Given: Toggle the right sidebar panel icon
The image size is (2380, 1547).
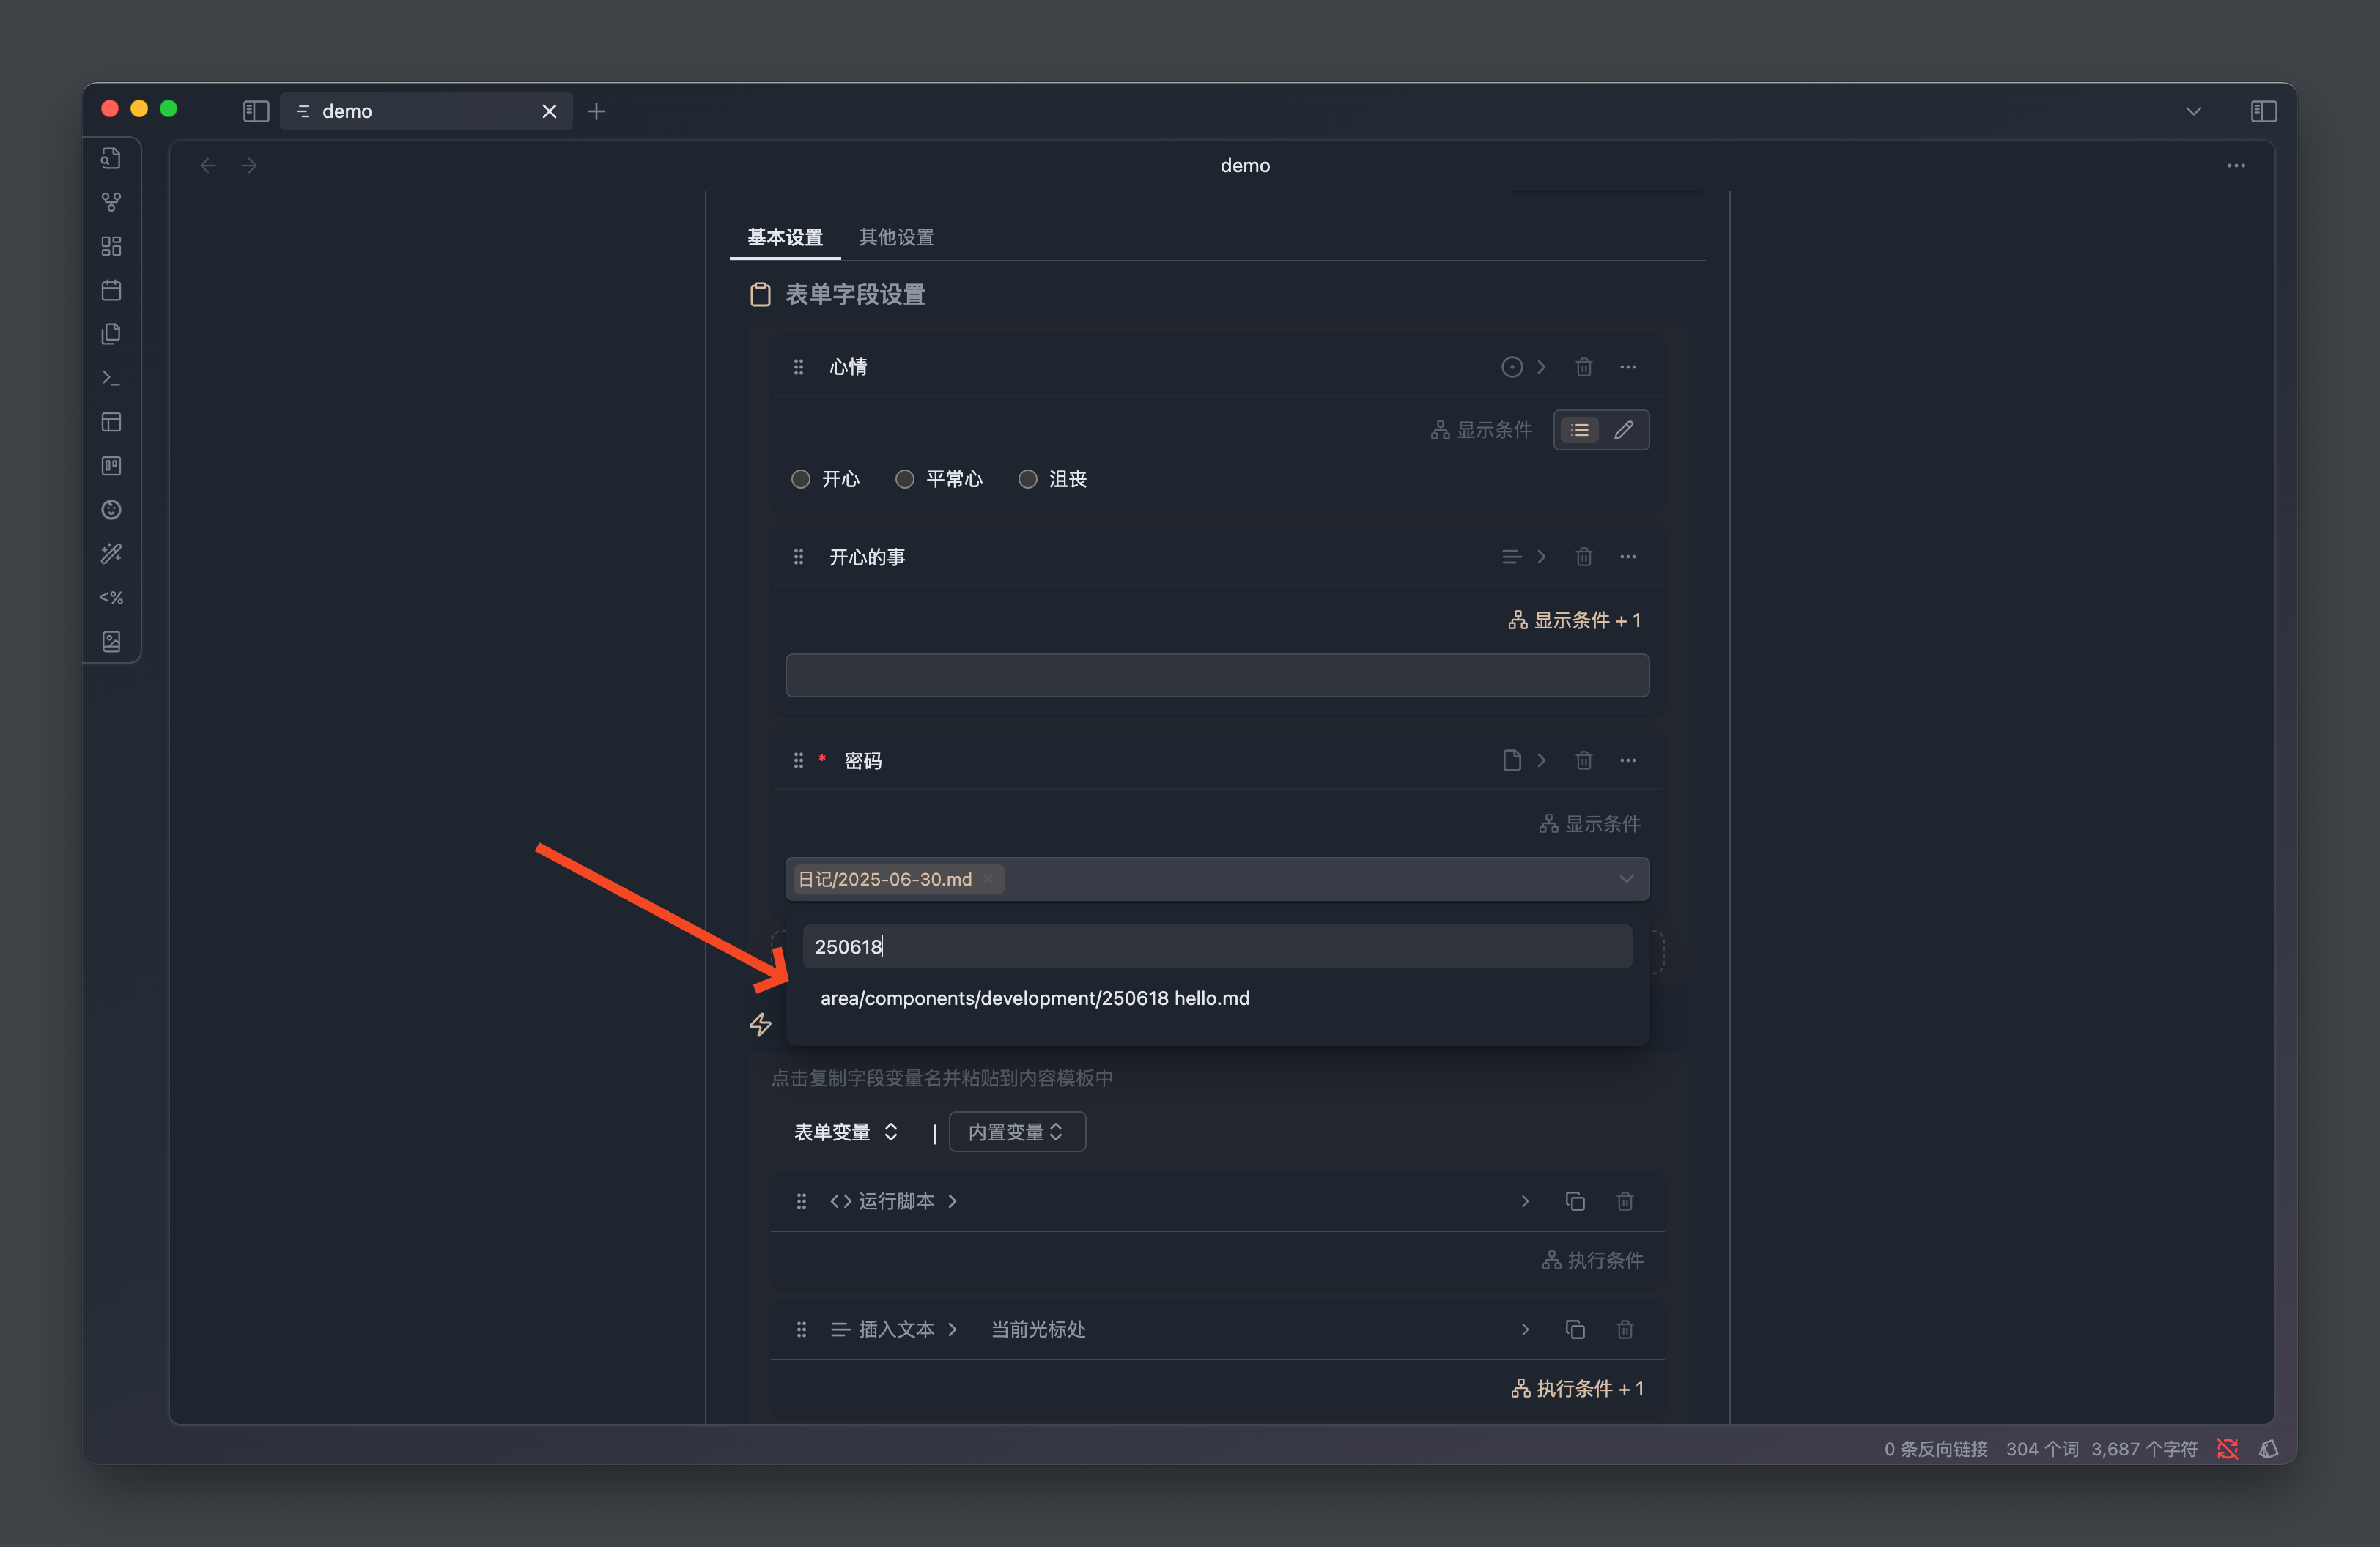Looking at the screenshot, I should [2263, 111].
